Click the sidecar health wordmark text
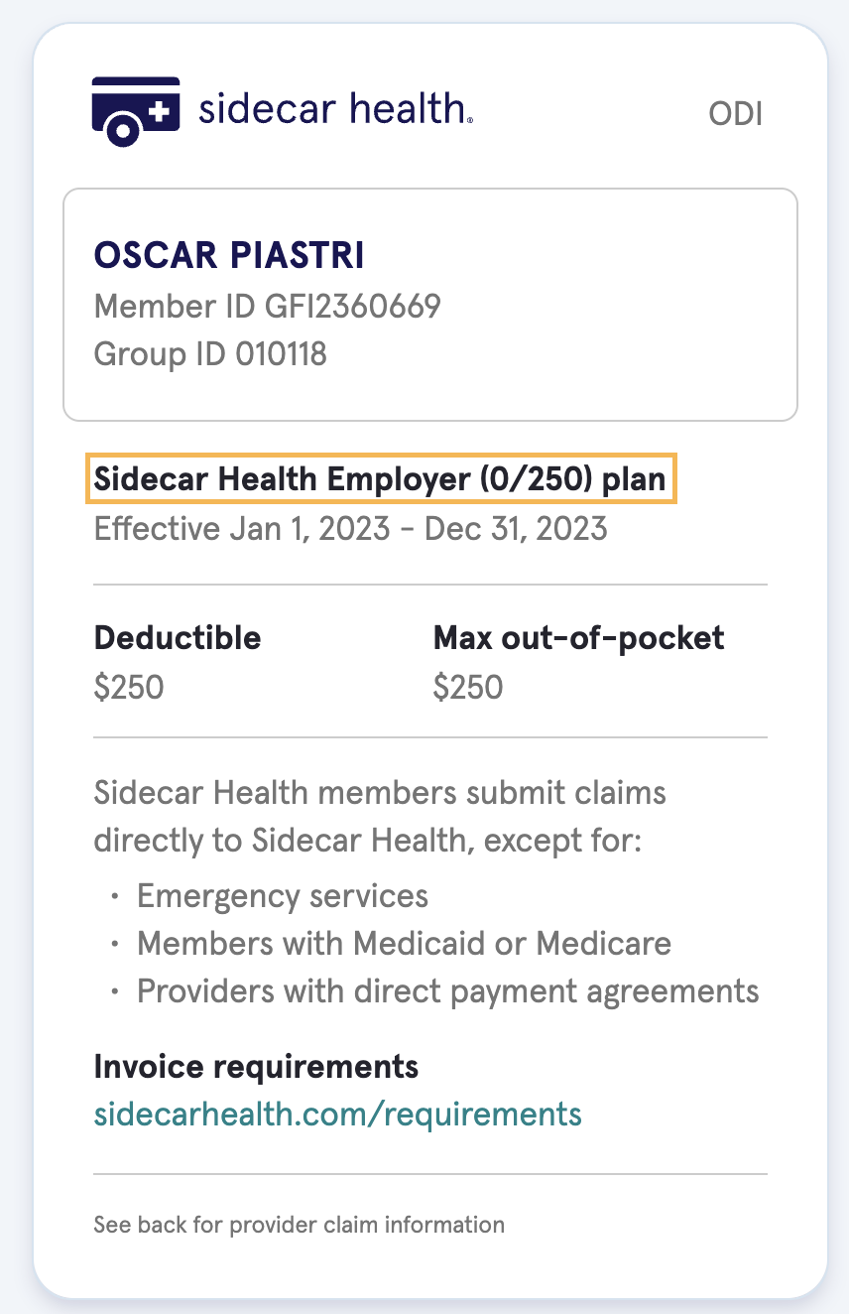This screenshot has width=849, height=1314. point(335,108)
